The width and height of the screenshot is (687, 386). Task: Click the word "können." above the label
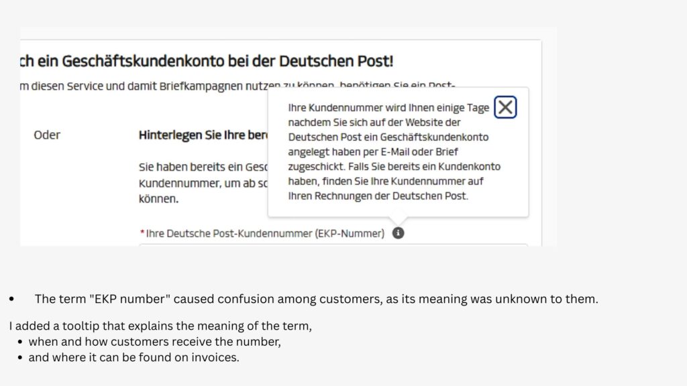pos(158,199)
